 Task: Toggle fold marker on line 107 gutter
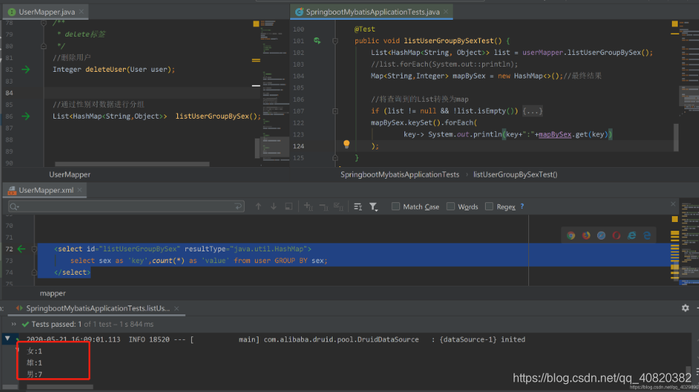pyautogui.click(x=336, y=111)
